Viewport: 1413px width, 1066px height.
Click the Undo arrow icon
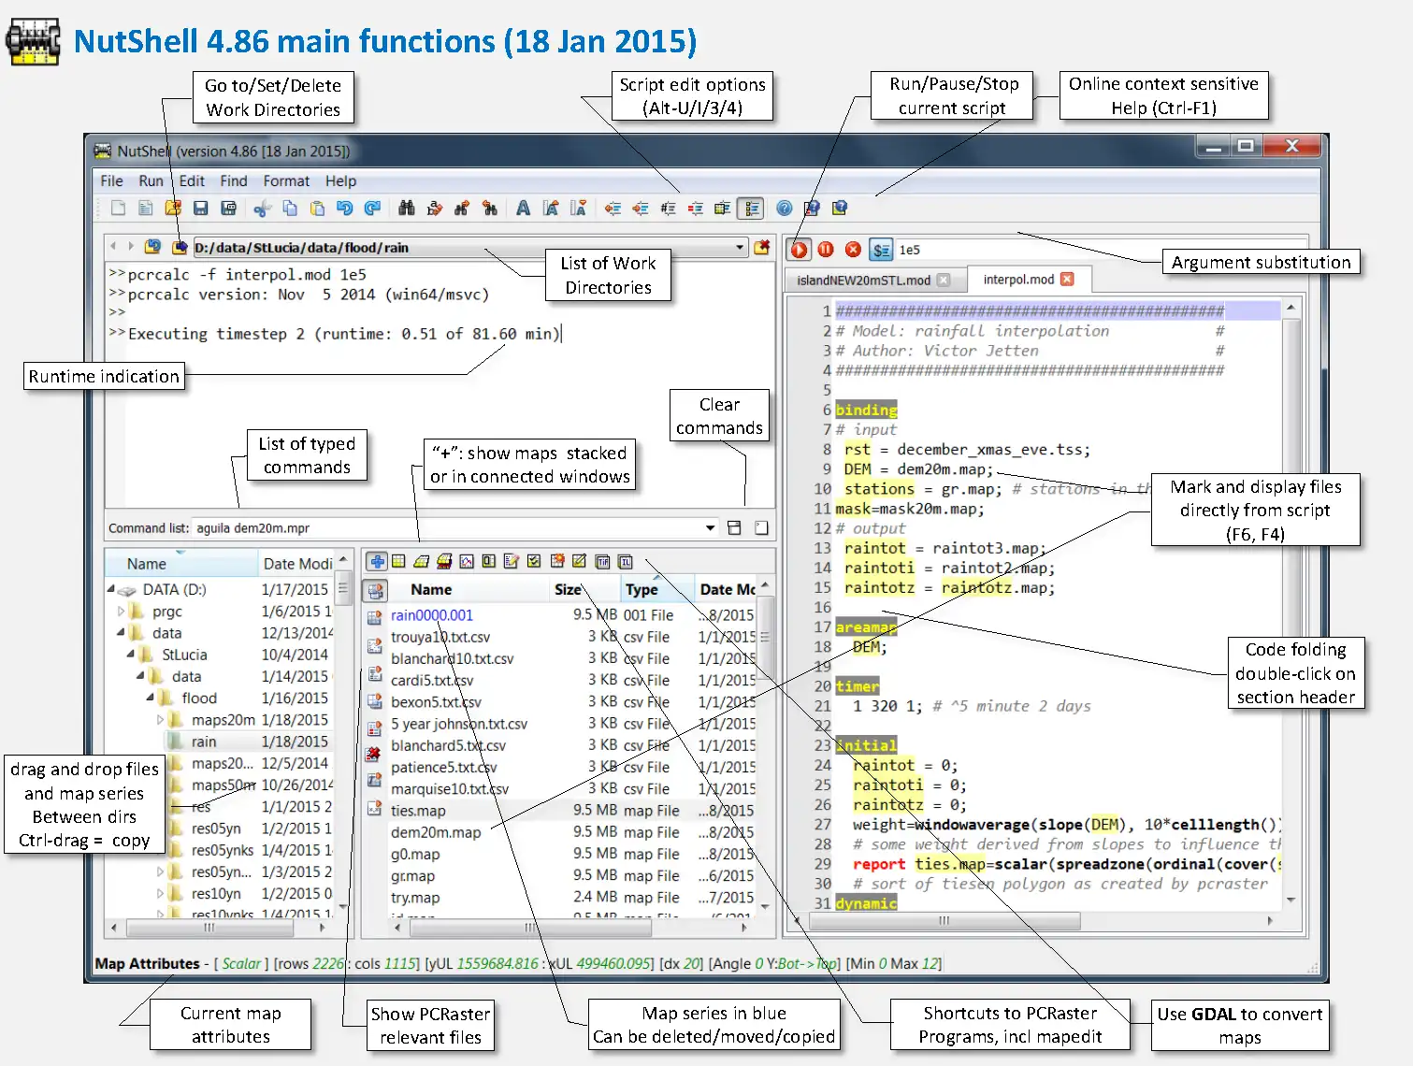coord(345,208)
